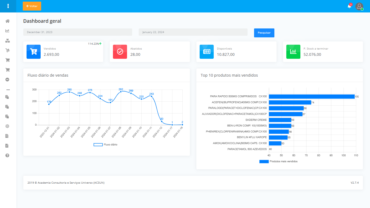Open the December 31, 2023 date picker
This screenshot has height=208, width=370.
tap(77, 32)
